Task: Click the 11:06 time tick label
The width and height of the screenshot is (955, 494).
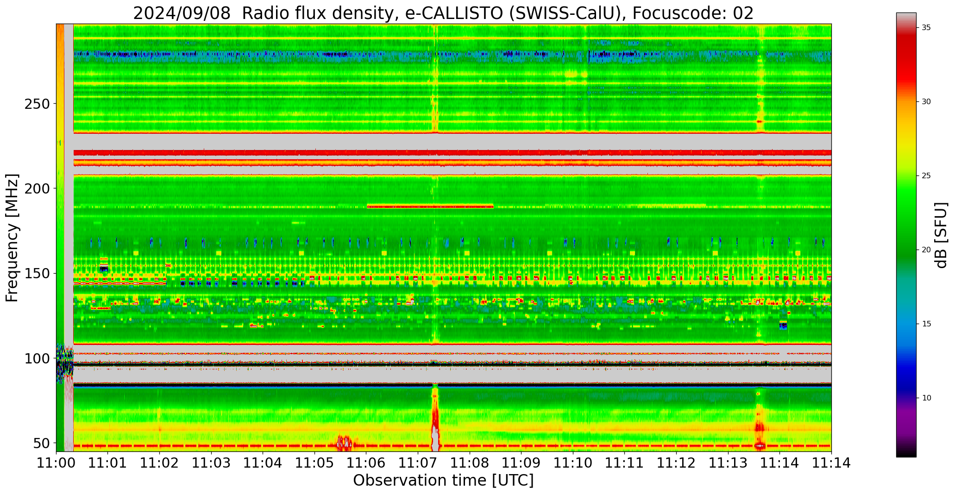Action: (x=366, y=463)
